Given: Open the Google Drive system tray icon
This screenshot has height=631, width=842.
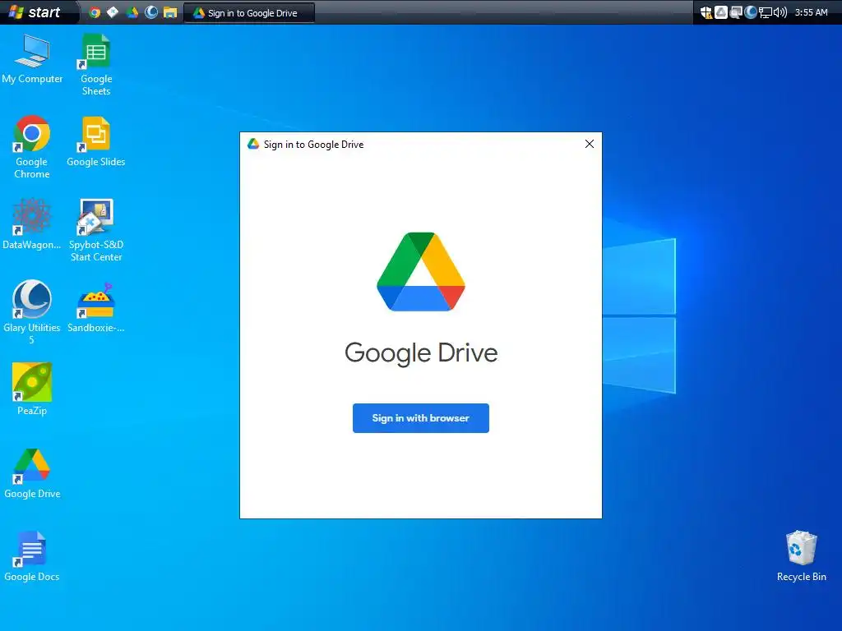Looking at the screenshot, I should [x=721, y=12].
